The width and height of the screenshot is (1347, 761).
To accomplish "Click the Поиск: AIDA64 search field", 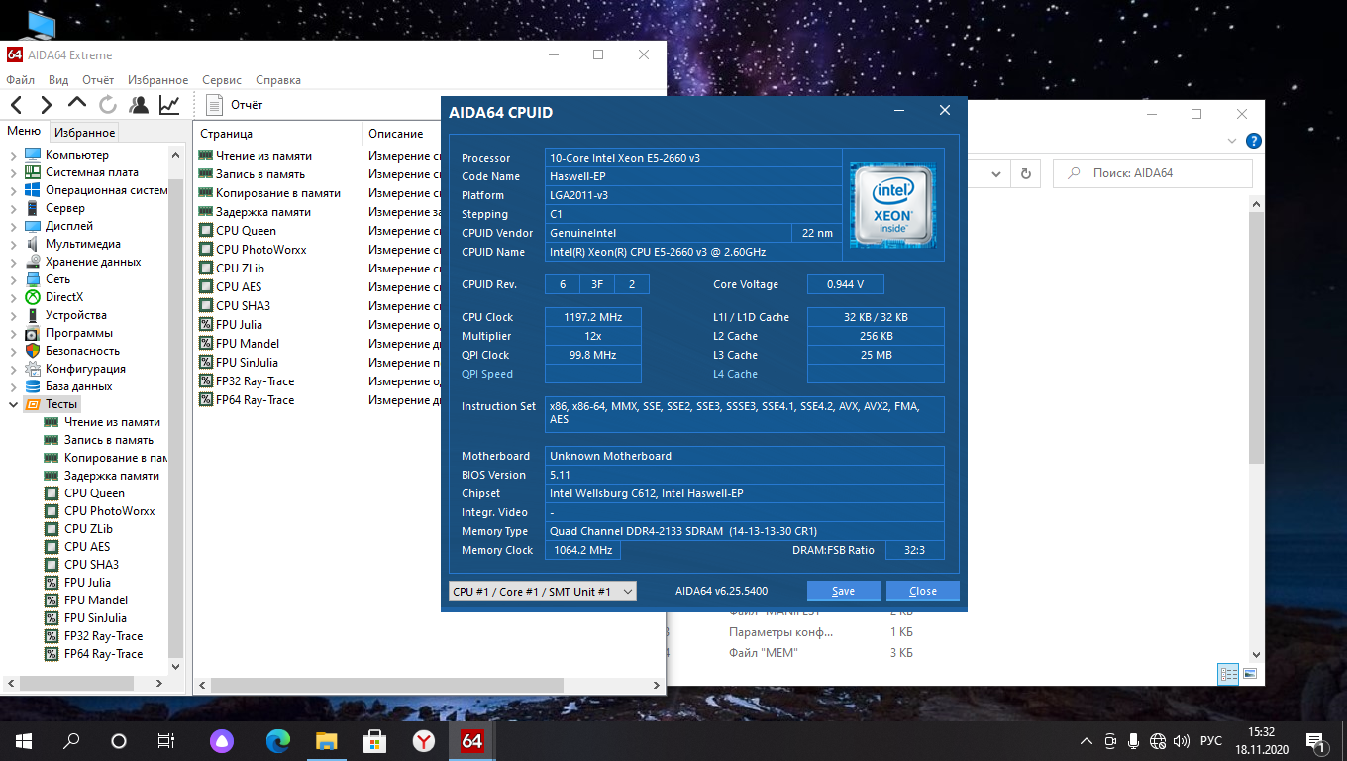I will tap(1153, 173).
